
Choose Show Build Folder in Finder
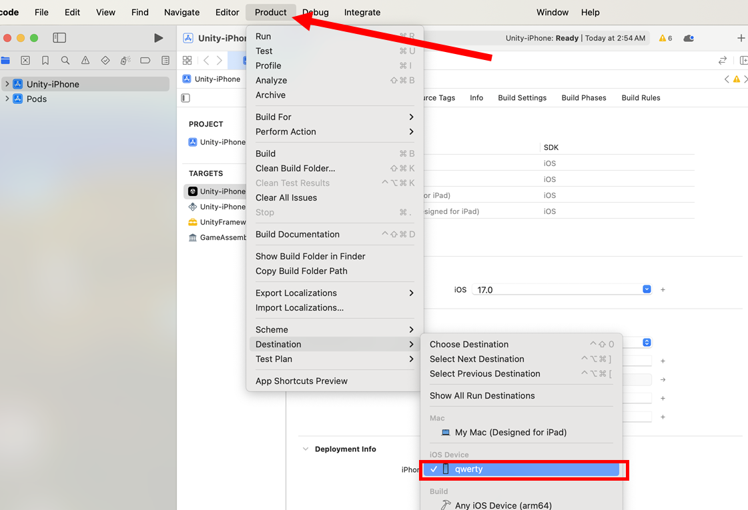click(334, 257)
